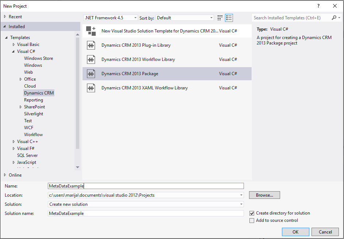Select Web template category

[28, 72]
